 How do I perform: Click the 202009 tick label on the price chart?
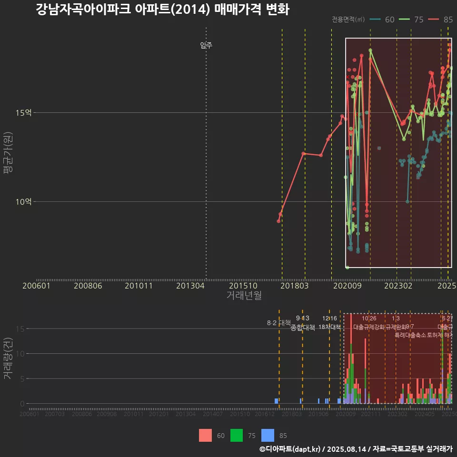point(348,286)
